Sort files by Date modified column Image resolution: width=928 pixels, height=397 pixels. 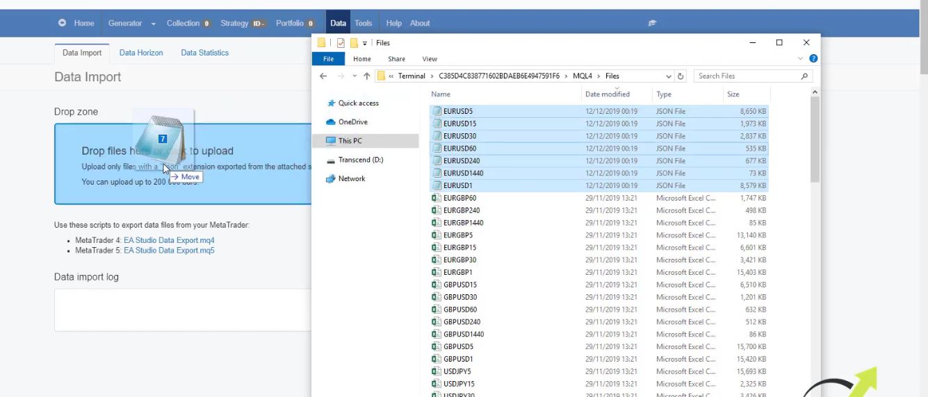pos(608,94)
